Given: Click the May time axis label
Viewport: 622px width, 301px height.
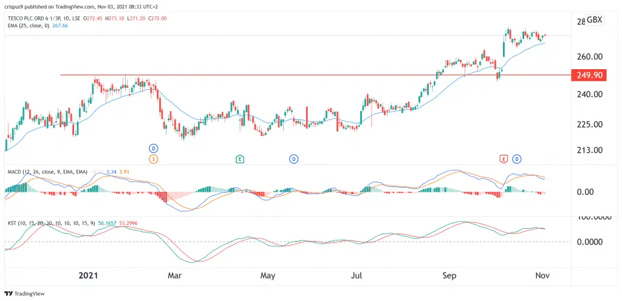Looking at the screenshot, I should coord(268,276).
